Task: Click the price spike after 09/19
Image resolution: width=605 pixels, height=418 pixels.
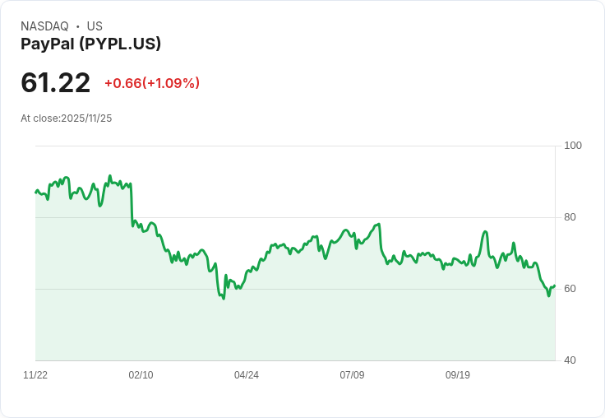Action: pyautogui.click(x=485, y=232)
